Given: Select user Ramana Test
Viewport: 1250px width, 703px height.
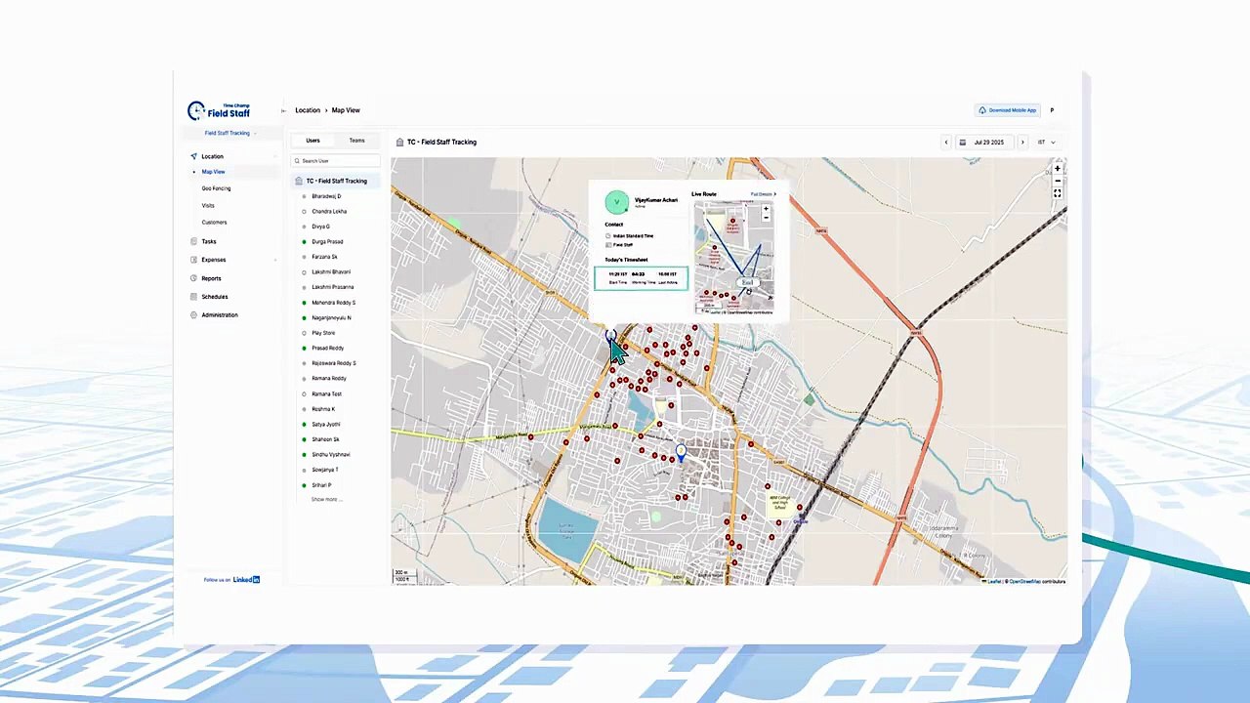Looking at the screenshot, I should point(326,393).
